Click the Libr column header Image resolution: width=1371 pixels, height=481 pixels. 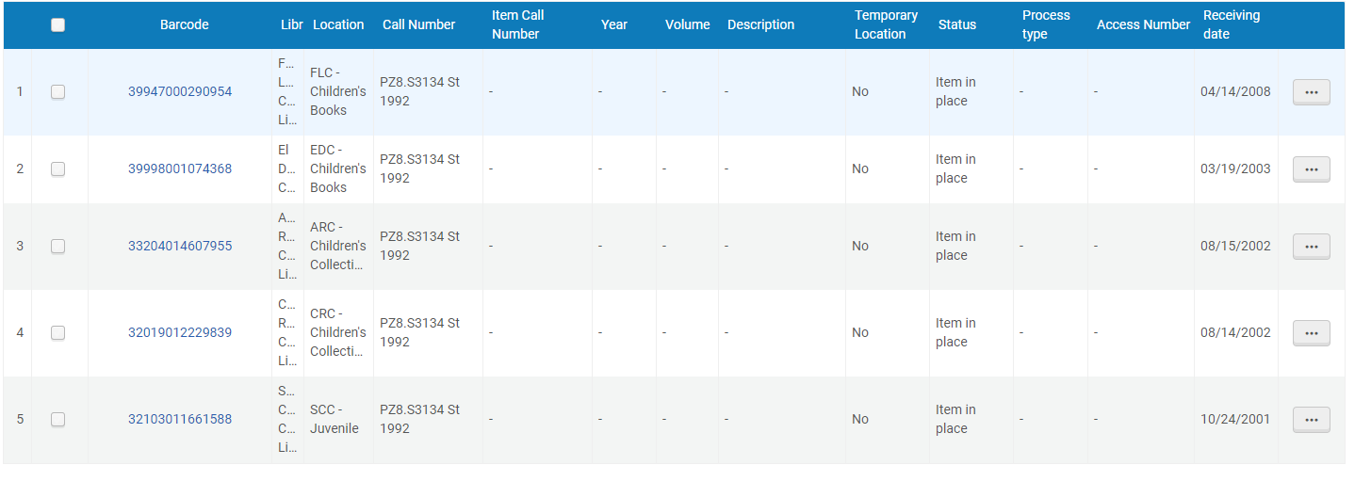pos(292,25)
